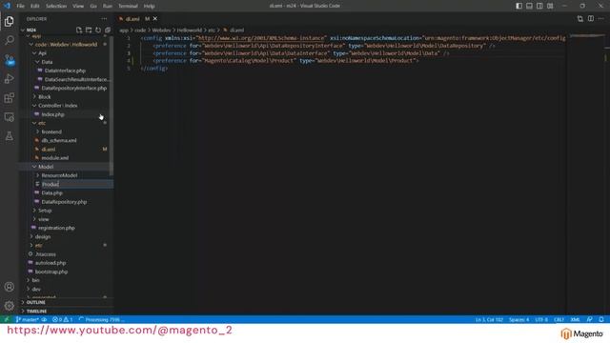Open DataRepository.php in Model

(x=64, y=202)
